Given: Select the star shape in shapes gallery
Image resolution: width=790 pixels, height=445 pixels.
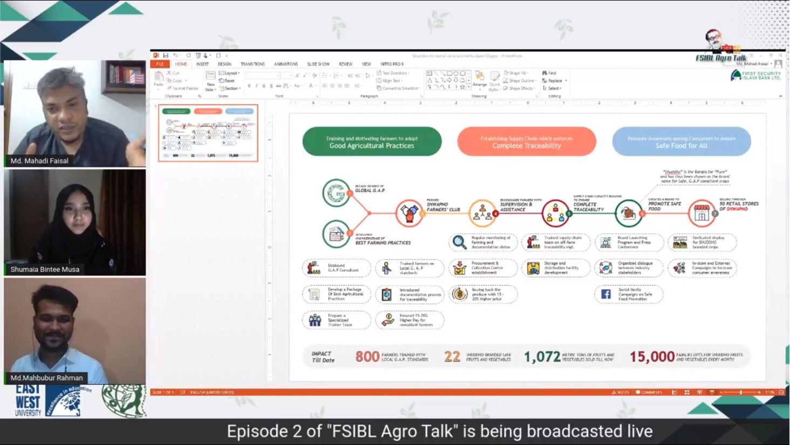Looking at the screenshot, I should click(x=462, y=87).
